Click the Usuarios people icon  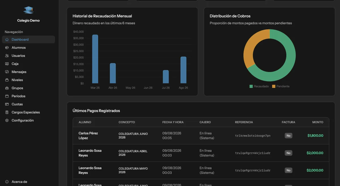[x=7, y=56]
